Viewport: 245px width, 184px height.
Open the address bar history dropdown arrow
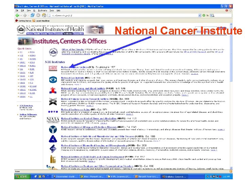[x=199, y=15]
